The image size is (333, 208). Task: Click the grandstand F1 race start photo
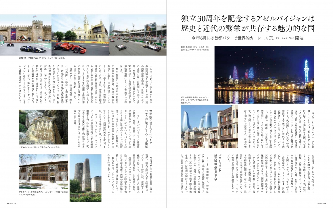pos(138,35)
